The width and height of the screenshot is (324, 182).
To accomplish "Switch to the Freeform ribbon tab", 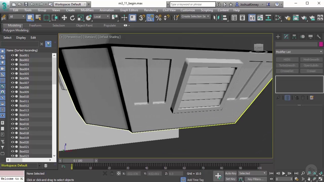I will pyautogui.click(x=35, y=25).
